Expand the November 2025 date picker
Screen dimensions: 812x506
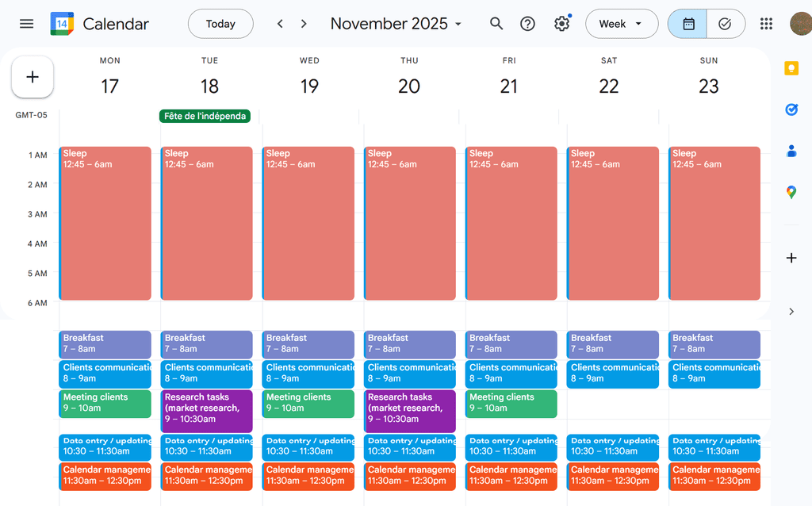tap(396, 24)
